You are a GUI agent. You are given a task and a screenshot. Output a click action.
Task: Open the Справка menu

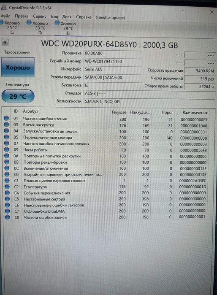tap(84, 17)
